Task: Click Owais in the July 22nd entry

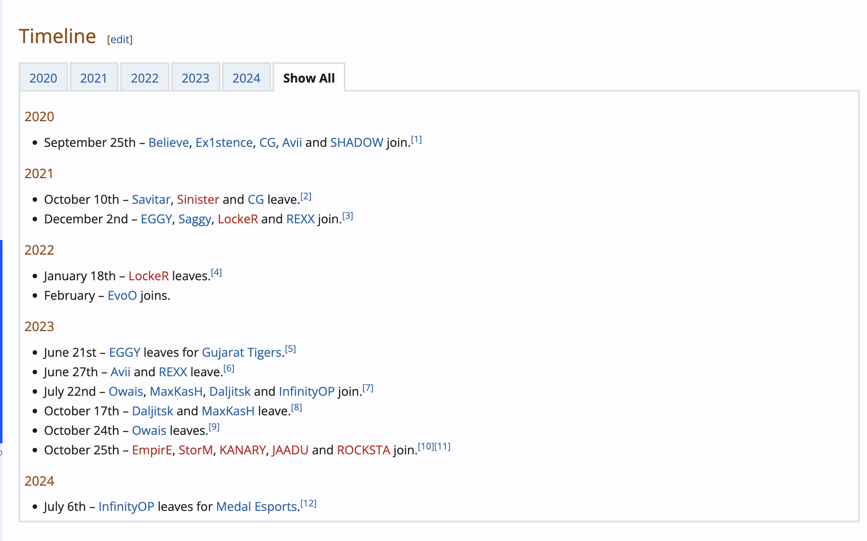Action: tap(126, 391)
